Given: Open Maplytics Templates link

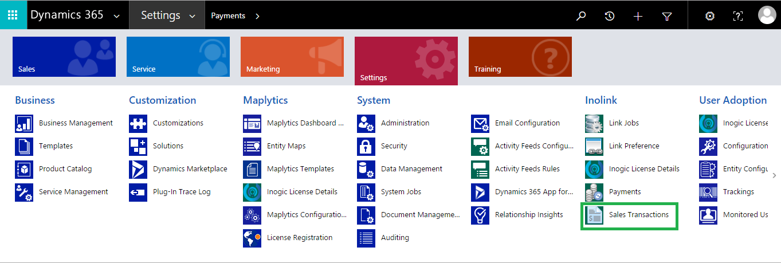Looking at the screenshot, I should pos(300,169).
